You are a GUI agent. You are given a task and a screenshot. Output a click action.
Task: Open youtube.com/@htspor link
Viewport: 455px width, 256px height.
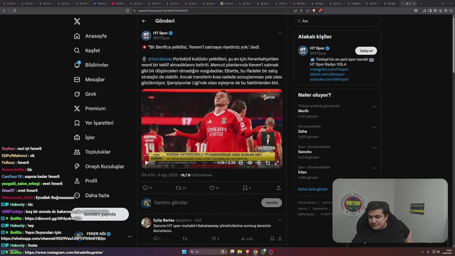pyautogui.click(x=329, y=79)
